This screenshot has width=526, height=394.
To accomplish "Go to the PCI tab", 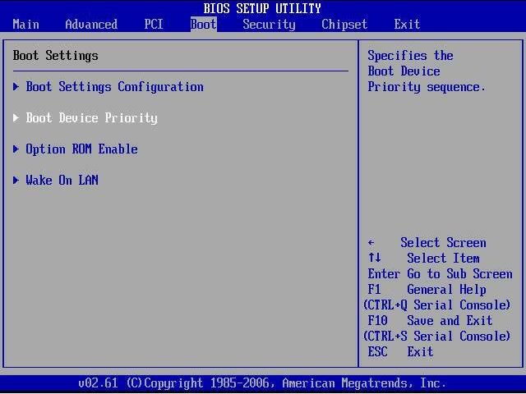I will 154,24.
